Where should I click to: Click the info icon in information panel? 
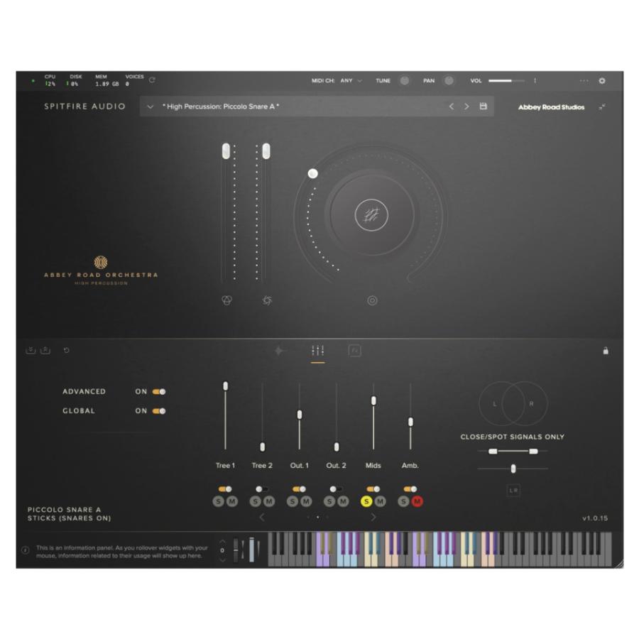[x=26, y=550]
